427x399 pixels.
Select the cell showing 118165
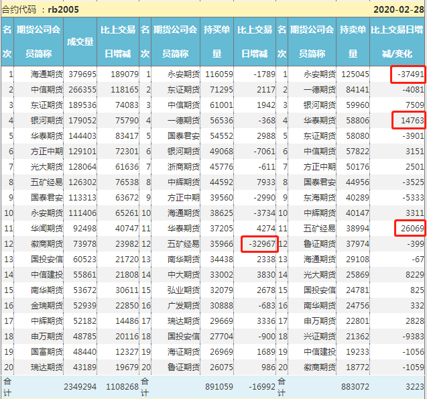click(125, 90)
